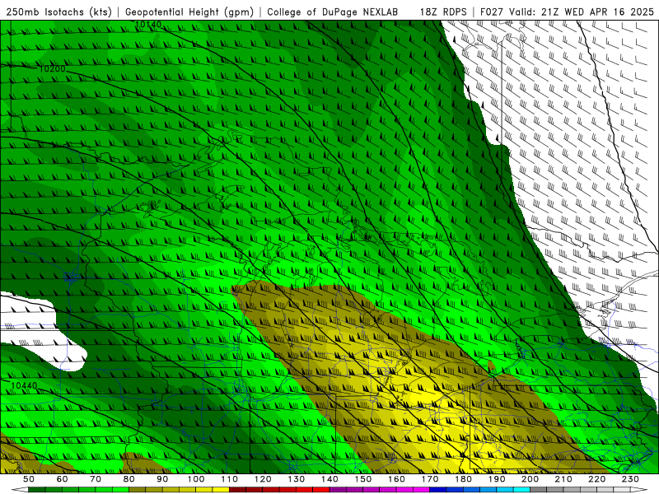Click the 110 tick label on color bar
The height and width of the screenshot is (494, 659).
(x=229, y=479)
